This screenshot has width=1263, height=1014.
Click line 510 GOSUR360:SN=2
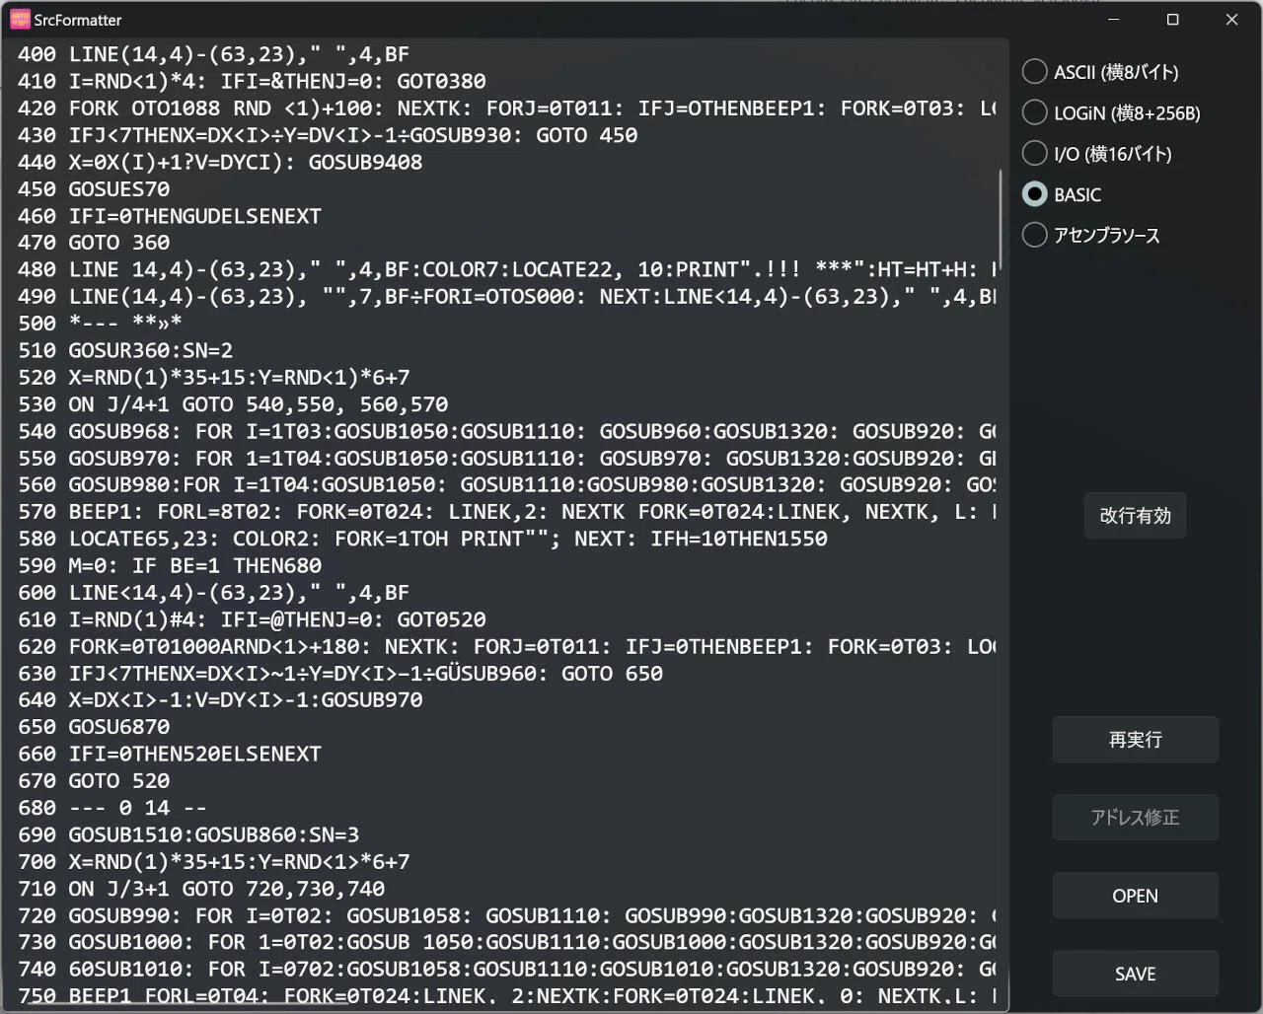point(125,350)
